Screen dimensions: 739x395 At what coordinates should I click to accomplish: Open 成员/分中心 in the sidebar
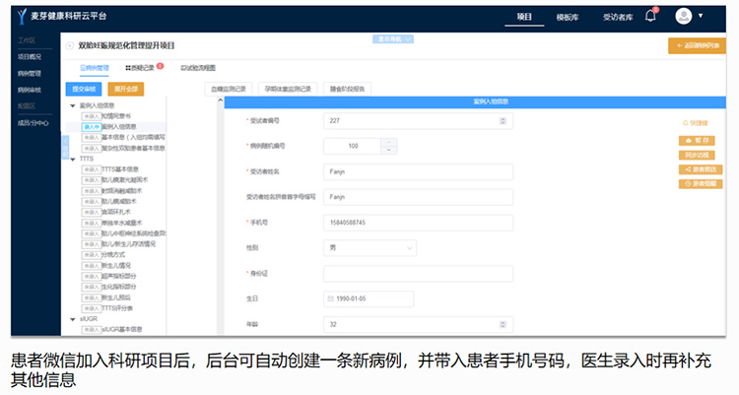coord(33,123)
